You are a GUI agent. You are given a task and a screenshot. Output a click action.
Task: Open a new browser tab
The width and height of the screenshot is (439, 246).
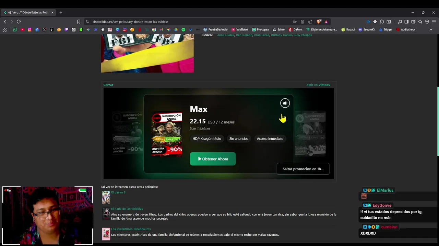tap(61, 13)
